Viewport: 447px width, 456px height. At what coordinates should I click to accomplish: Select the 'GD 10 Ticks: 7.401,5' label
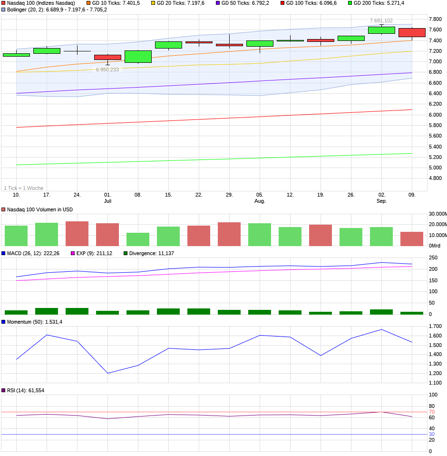[116, 3]
